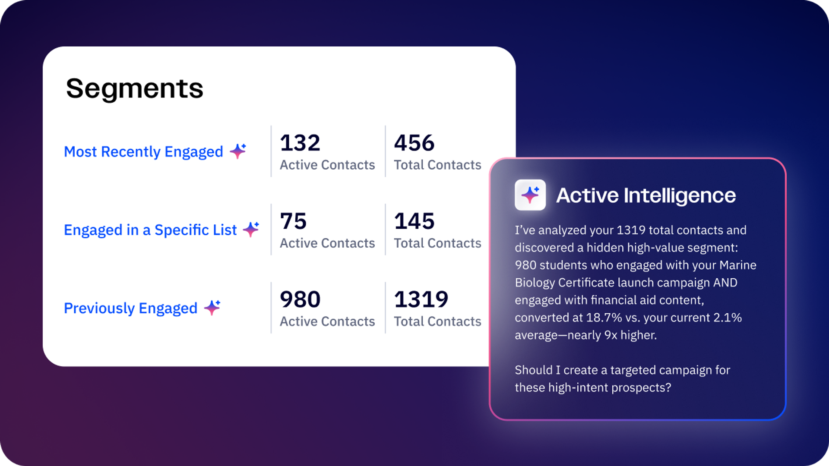The height and width of the screenshot is (466, 829).
Task: Click the 456 Total Contacts figure
Action: tap(414, 143)
